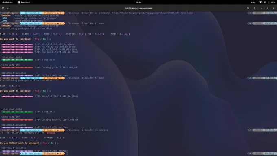277x156 pixels.
Task: Open the terminal search magnifier
Action: click(x=248, y=8)
